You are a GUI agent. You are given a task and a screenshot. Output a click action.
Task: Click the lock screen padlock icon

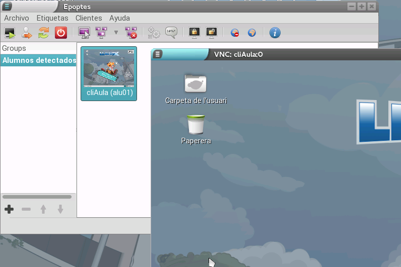(x=194, y=33)
